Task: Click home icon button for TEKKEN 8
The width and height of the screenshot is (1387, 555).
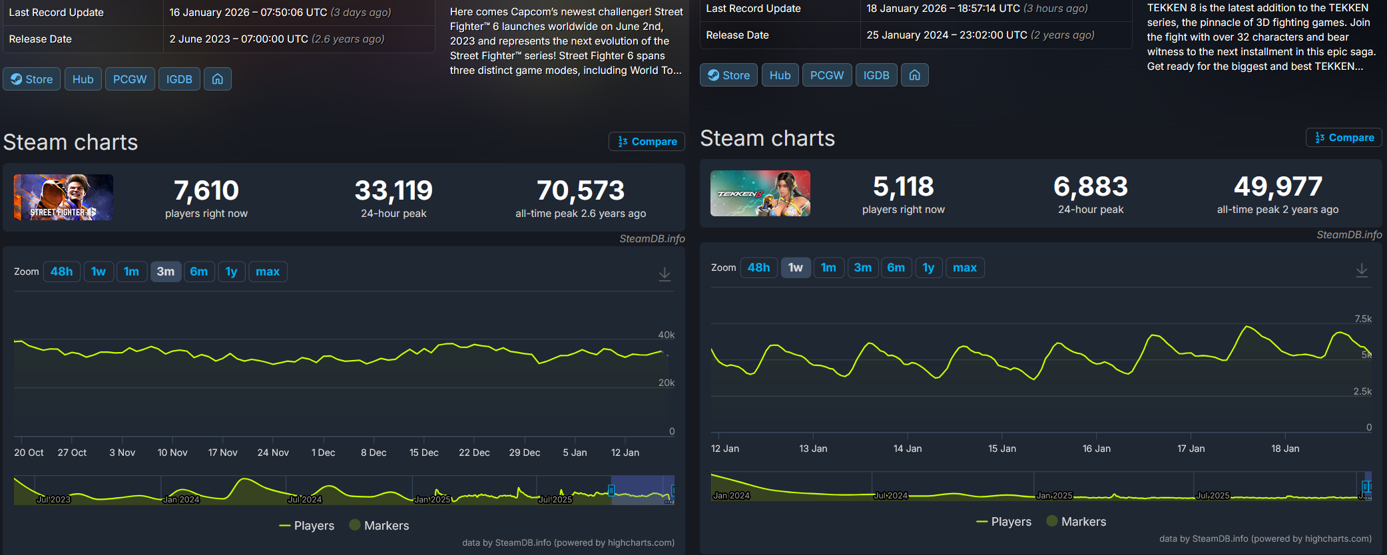Action: (x=915, y=75)
